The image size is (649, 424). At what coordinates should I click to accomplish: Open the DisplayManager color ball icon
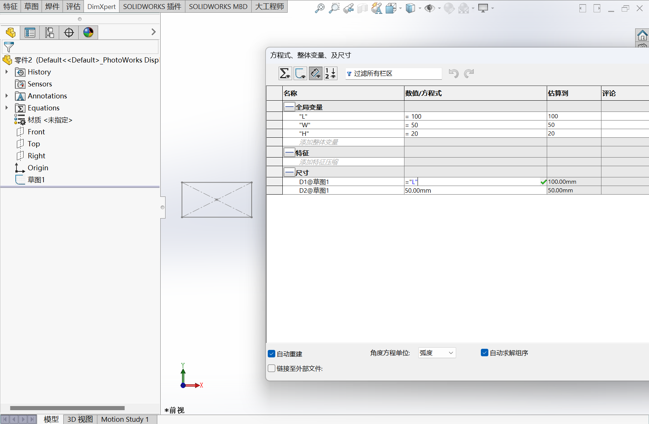(x=88, y=33)
